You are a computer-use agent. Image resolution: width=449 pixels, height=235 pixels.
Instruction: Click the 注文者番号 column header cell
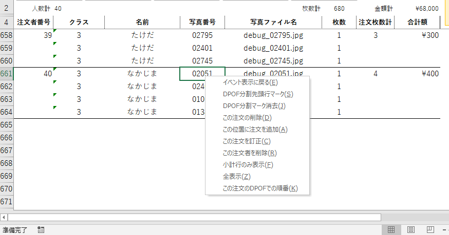coord(33,22)
